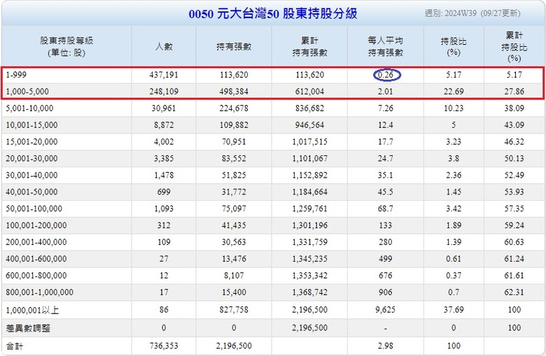Screen dimensions: 546x356
Task: Click the 499 average cell
Action: tap(386, 259)
